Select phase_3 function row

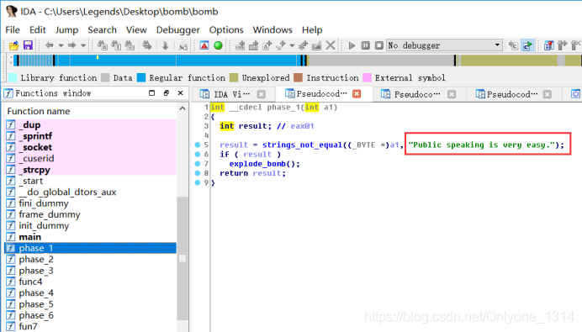tap(91, 271)
